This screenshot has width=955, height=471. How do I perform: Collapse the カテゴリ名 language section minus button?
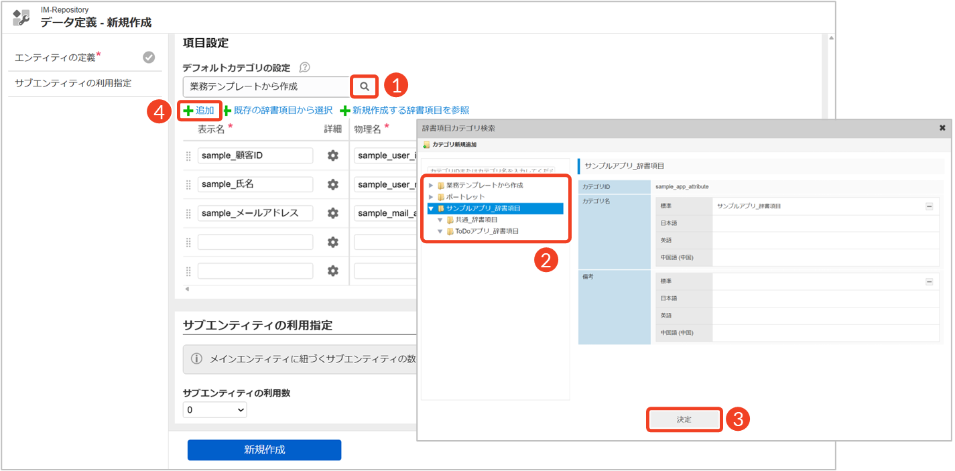[x=929, y=206]
